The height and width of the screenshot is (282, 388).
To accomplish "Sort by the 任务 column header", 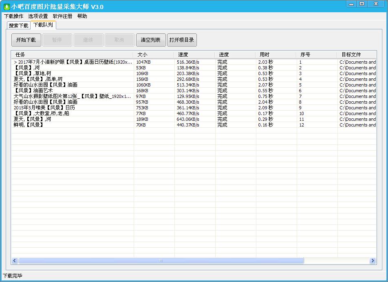I will click(x=72, y=55).
